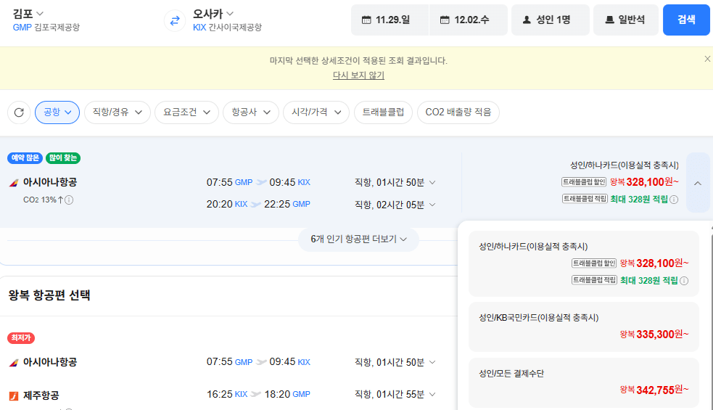
Task: Open the 항공사 filter dropdown
Action: click(250, 112)
